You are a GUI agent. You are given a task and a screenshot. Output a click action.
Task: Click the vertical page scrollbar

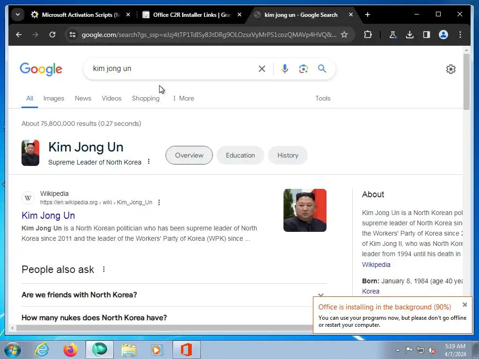(x=466, y=81)
